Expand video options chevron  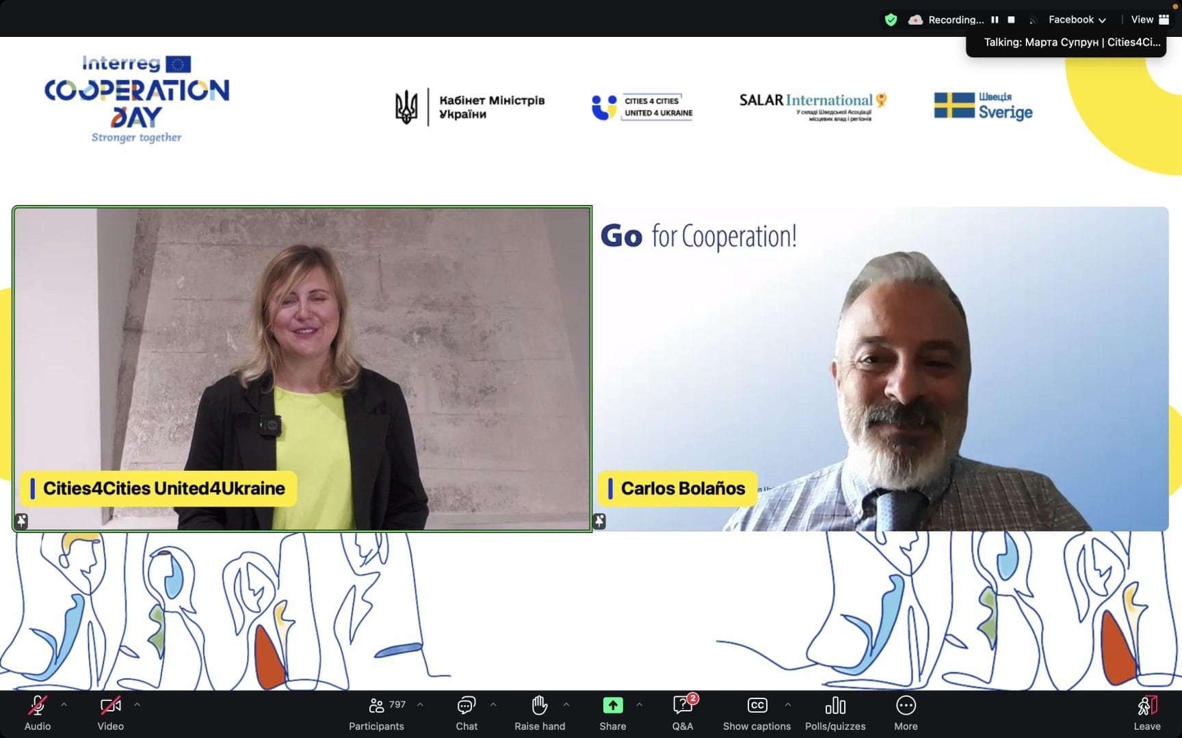(x=137, y=704)
